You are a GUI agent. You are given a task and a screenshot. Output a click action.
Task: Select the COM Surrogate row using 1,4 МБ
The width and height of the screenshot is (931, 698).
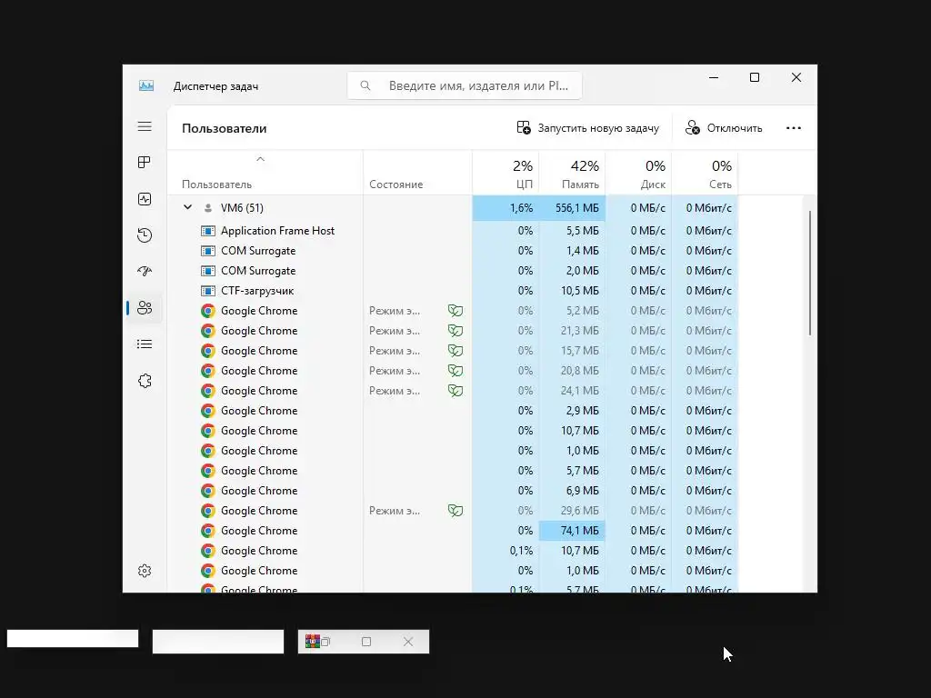[x=453, y=251]
